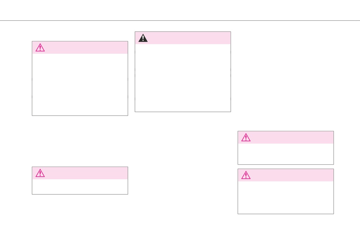
Task: Click the warning icon in the upper right-column box
Action: coord(246,137)
